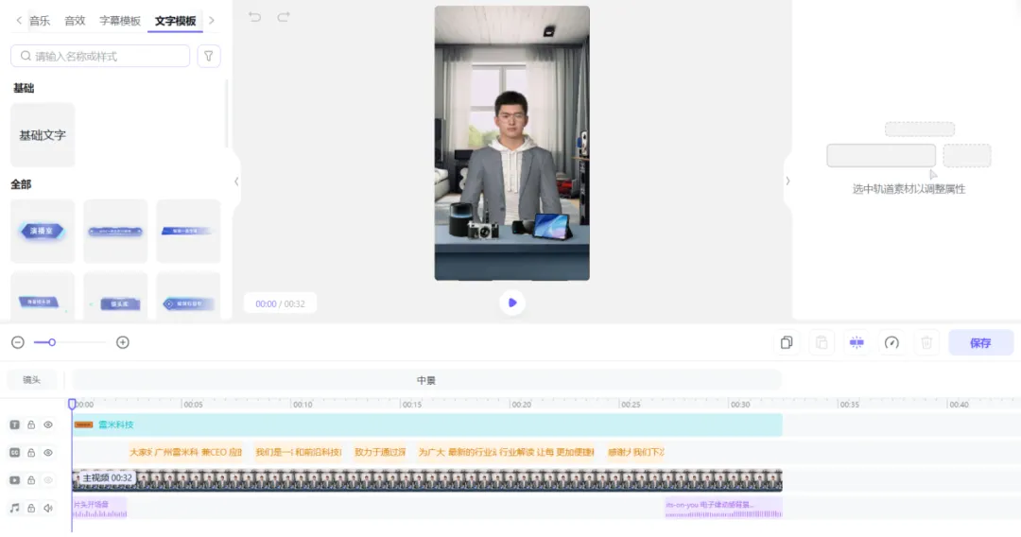
Task: Zoom in timeline with plus icon
Action: tap(123, 342)
